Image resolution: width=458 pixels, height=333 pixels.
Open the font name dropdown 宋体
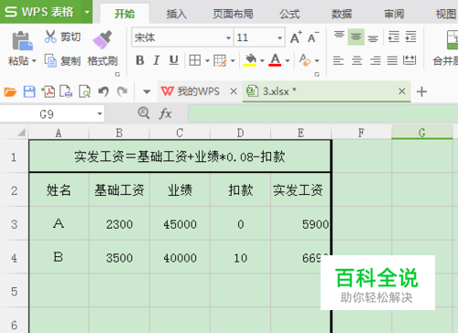[x=228, y=38]
